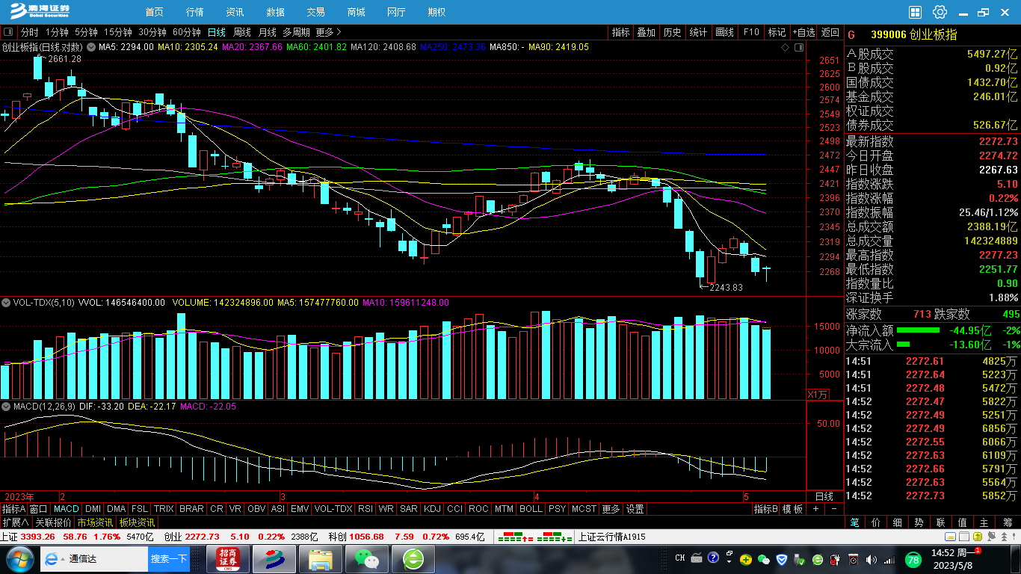This screenshot has width=1021, height=574.
Task: Select the 筹 tab in side panel
Action: 1006,522
